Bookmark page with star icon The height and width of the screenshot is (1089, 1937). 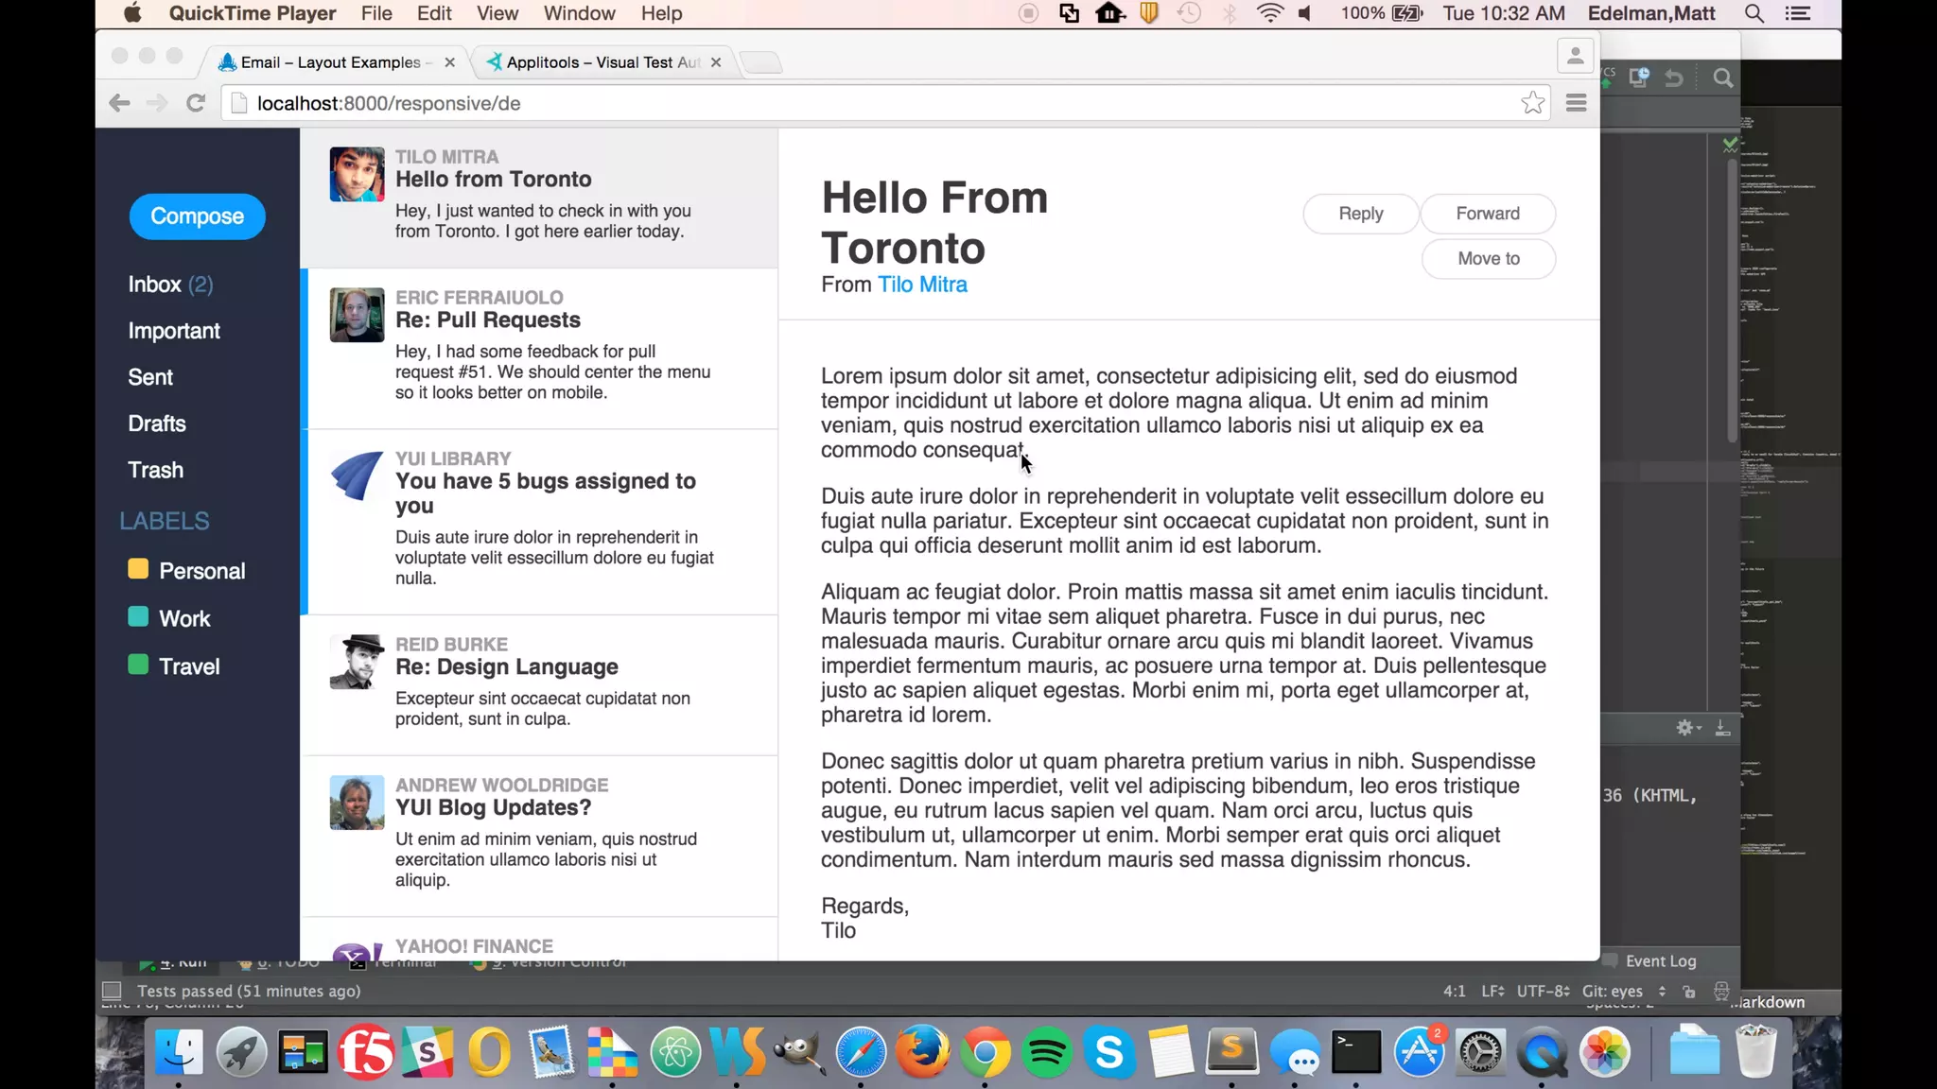tap(1532, 103)
